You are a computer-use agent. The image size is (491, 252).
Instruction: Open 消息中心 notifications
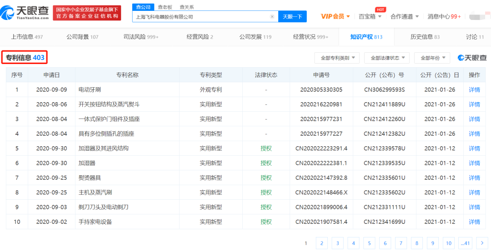coord(444,16)
